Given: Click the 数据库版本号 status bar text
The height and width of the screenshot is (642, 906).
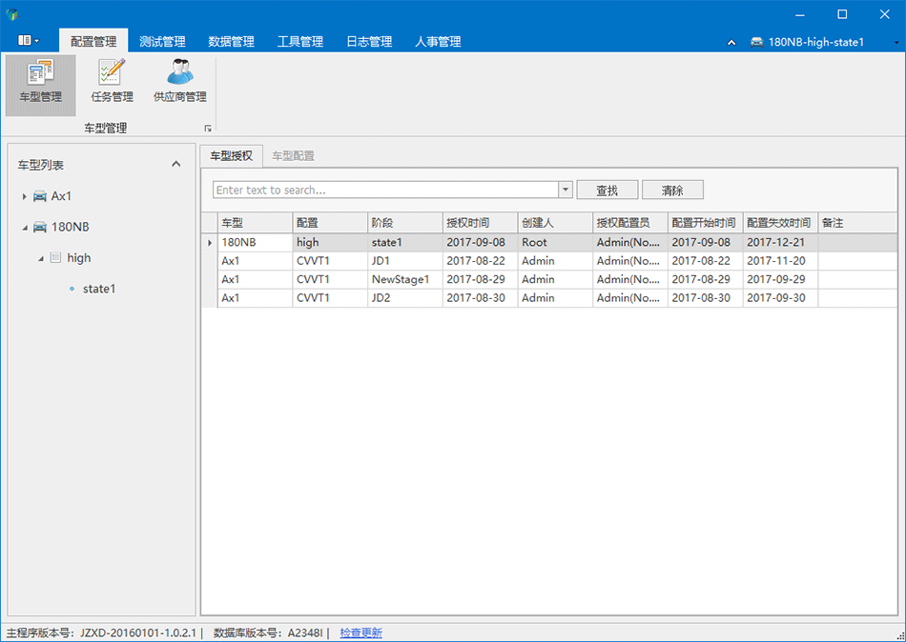Looking at the screenshot, I should [x=268, y=632].
